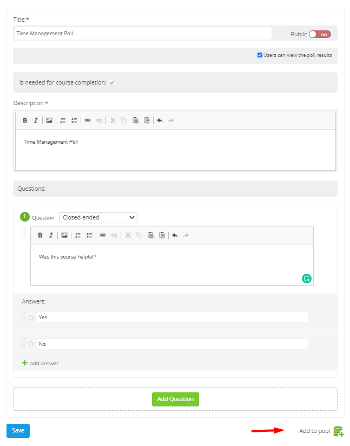Click the Add Question button
Viewport: 350px width, 446px height.
click(175, 399)
